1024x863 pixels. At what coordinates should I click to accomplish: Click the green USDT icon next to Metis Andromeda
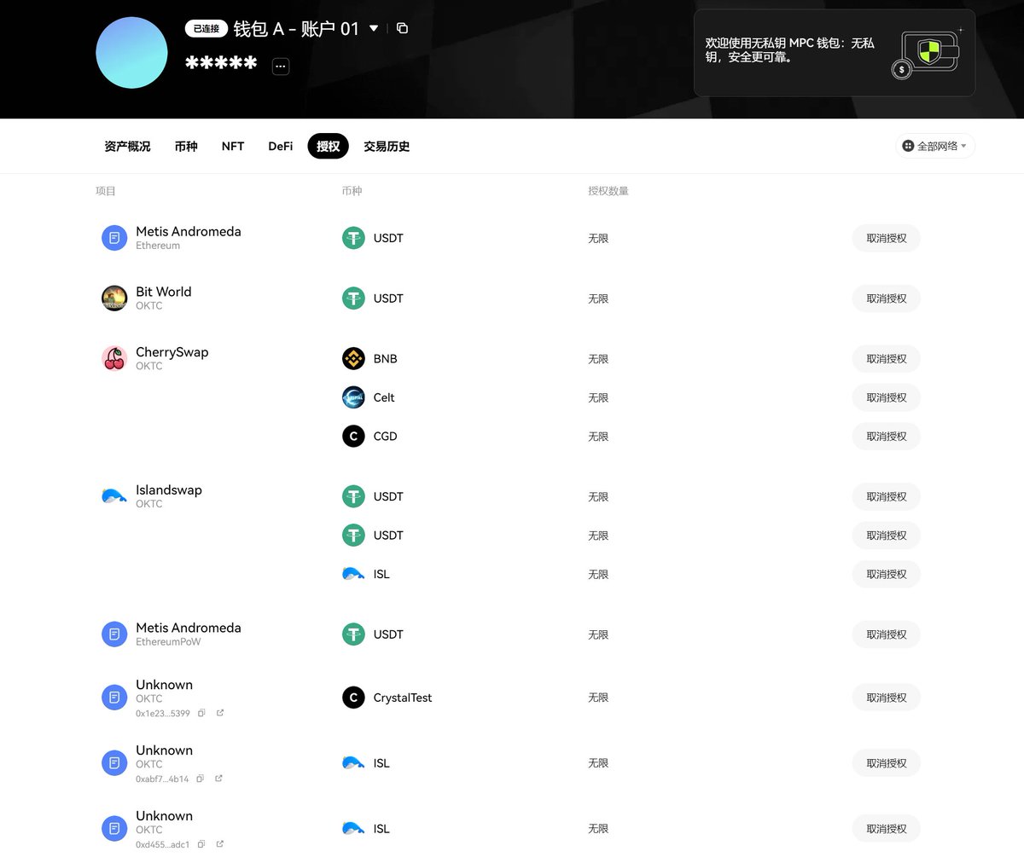353,238
